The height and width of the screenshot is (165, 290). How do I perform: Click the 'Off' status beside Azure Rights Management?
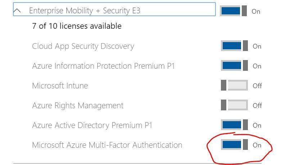[257, 106]
